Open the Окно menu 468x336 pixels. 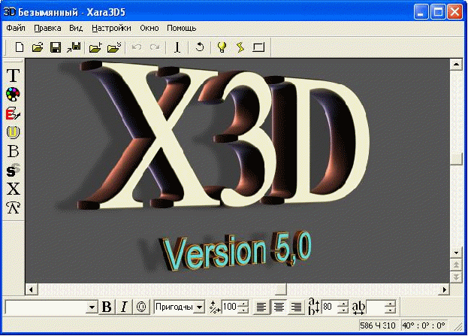(149, 28)
